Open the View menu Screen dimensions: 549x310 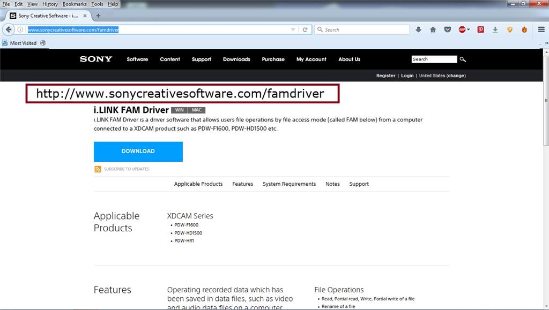33,4
